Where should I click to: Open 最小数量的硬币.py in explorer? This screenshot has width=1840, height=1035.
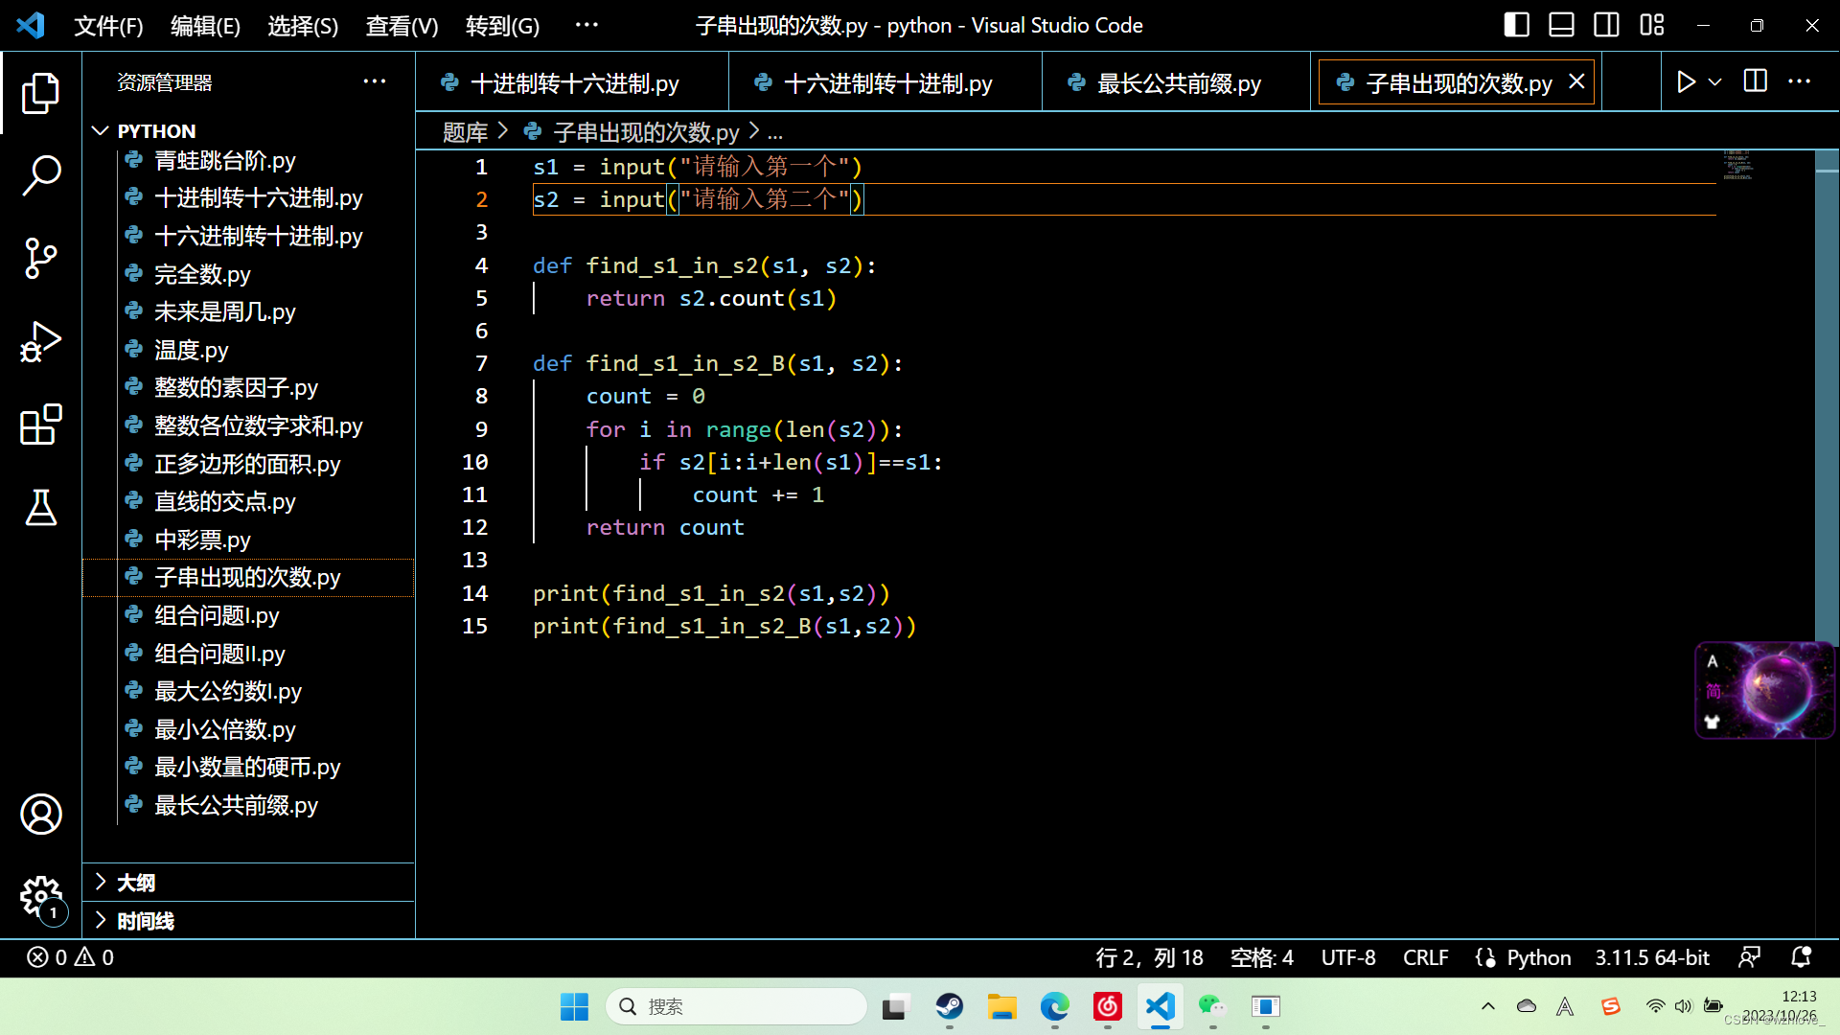tap(247, 767)
